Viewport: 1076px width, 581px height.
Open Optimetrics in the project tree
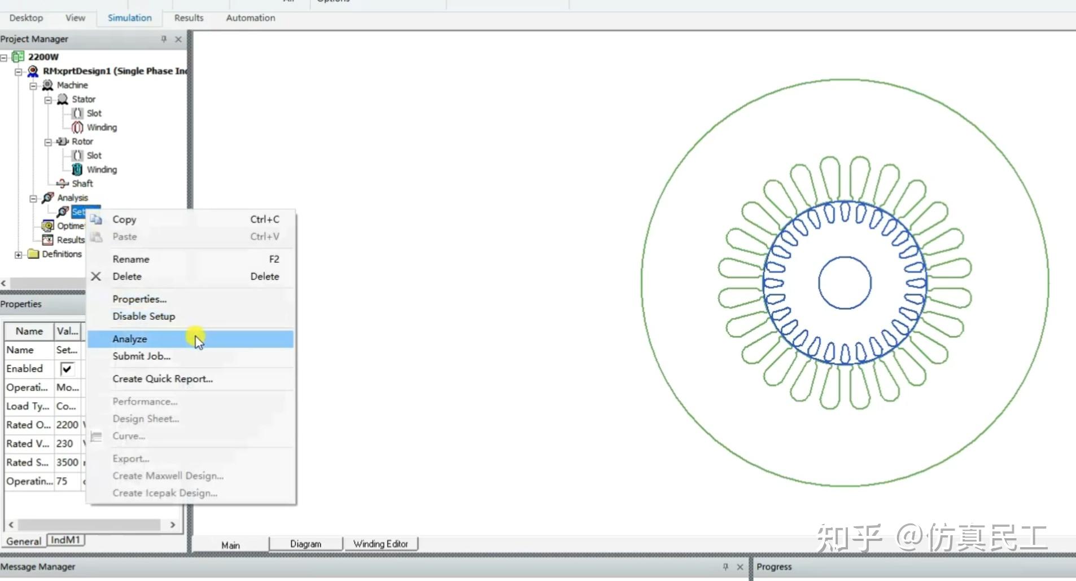pyautogui.click(x=48, y=226)
